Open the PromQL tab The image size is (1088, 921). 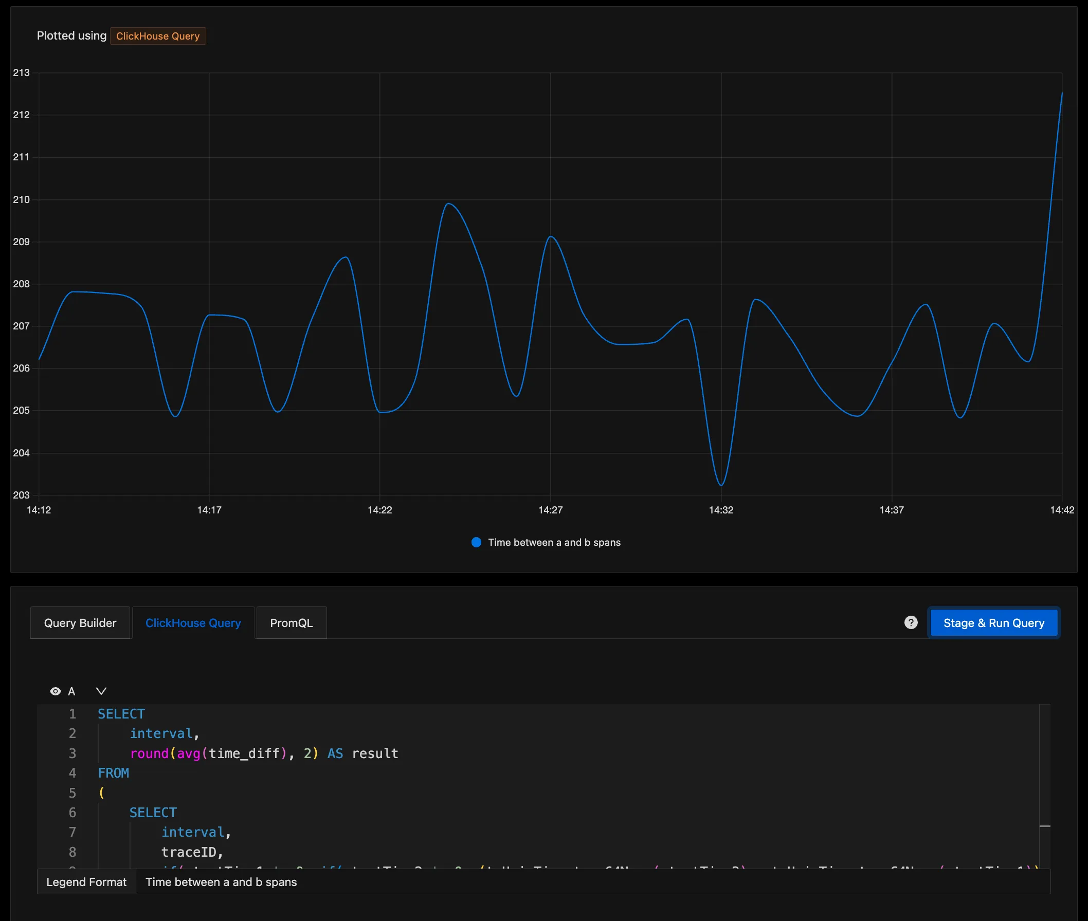[292, 623]
